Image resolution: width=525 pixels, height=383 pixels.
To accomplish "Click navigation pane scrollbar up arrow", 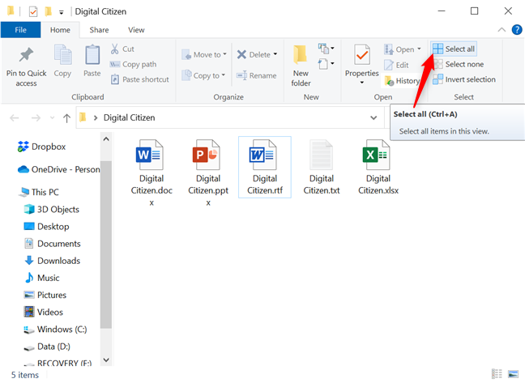I will 106,138.
